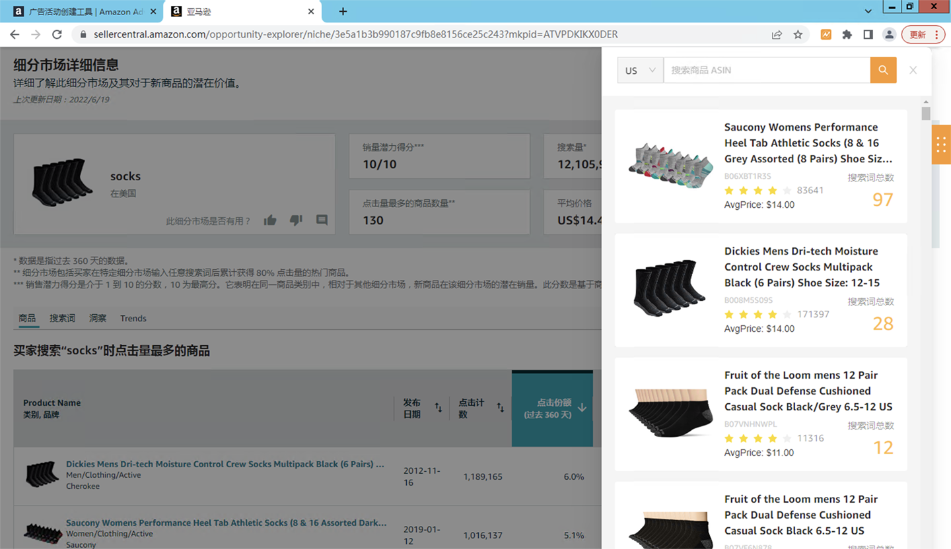Sort by 发布日期 column arrows
Screen dimensions: 951x549
click(x=438, y=408)
